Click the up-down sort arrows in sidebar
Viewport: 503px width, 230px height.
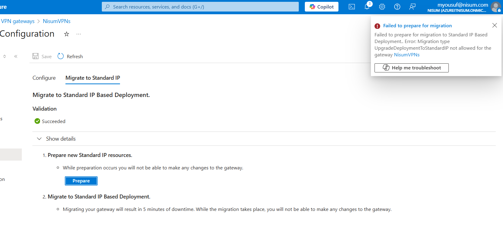[5, 56]
